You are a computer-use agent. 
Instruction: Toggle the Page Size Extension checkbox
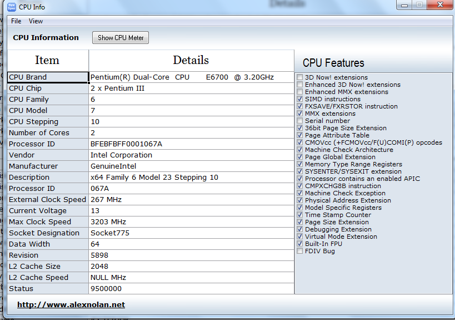[300, 222]
